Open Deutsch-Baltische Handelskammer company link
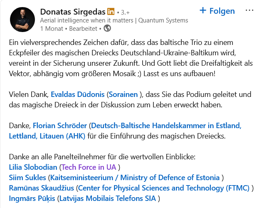This screenshot has height=208, width=262. click(x=166, y=125)
